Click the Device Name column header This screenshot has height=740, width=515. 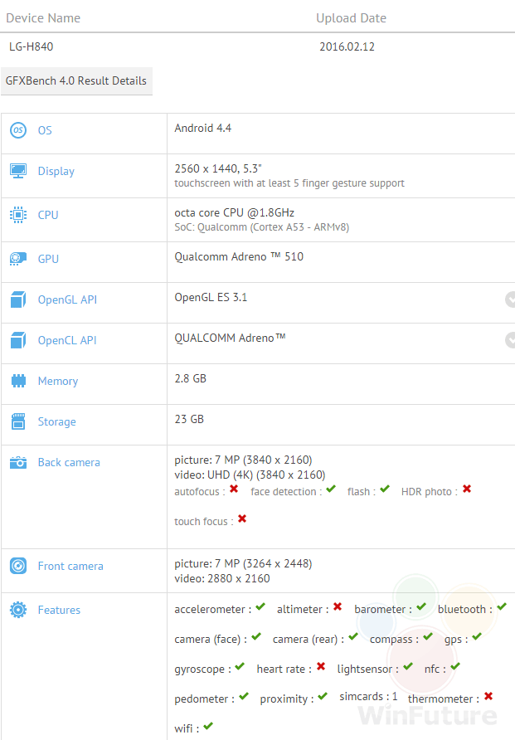point(44,17)
